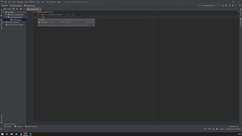Open Project panel settings gear

[21, 9]
